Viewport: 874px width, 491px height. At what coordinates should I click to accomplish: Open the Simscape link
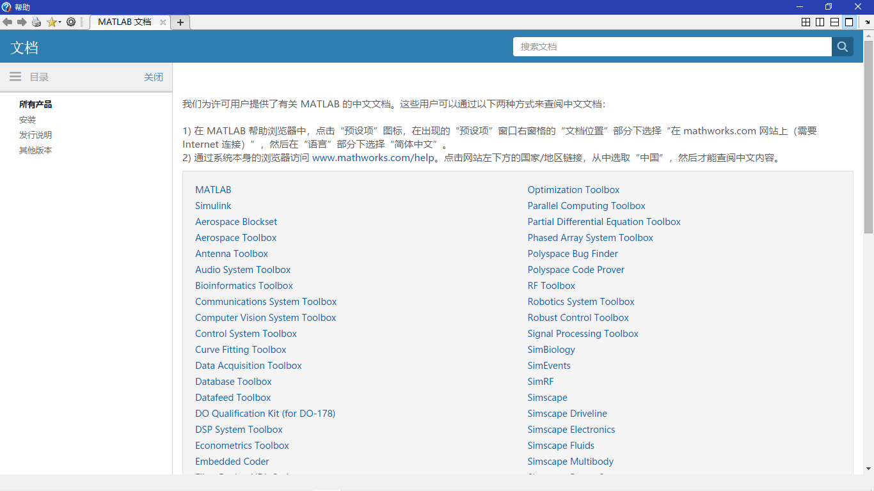(548, 398)
